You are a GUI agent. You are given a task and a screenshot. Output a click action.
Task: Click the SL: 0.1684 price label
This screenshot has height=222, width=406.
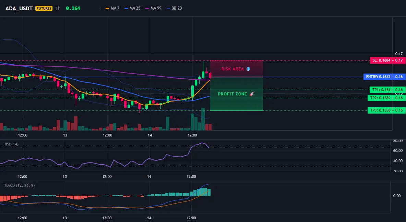[381, 61]
